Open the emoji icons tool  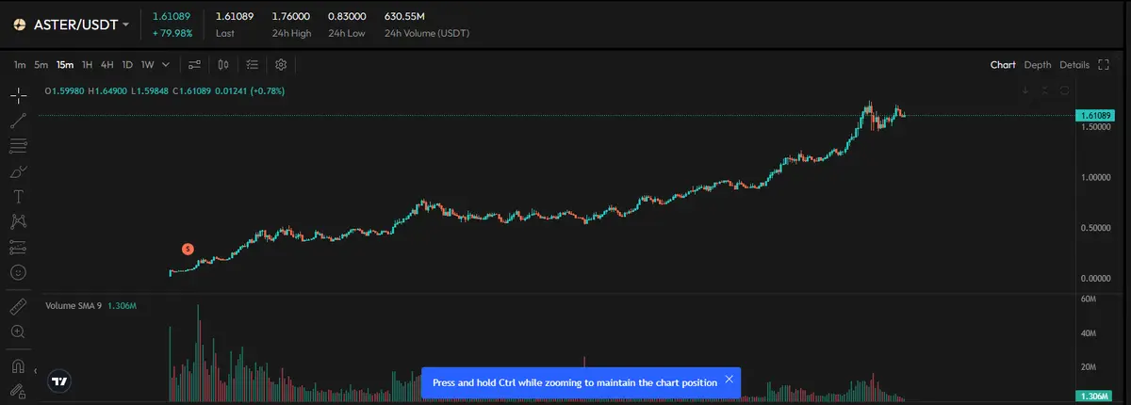(18, 272)
